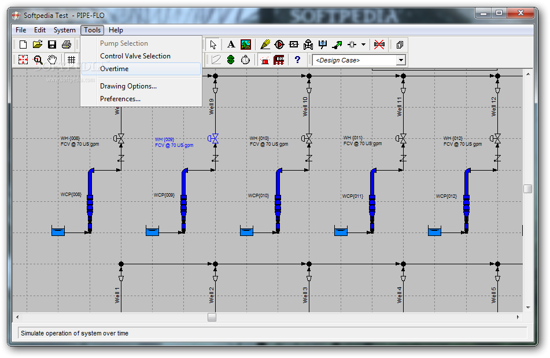550x358 pixels.
Task: Choose Control Valve Selection menu entry
Action: tap(141, 56)
